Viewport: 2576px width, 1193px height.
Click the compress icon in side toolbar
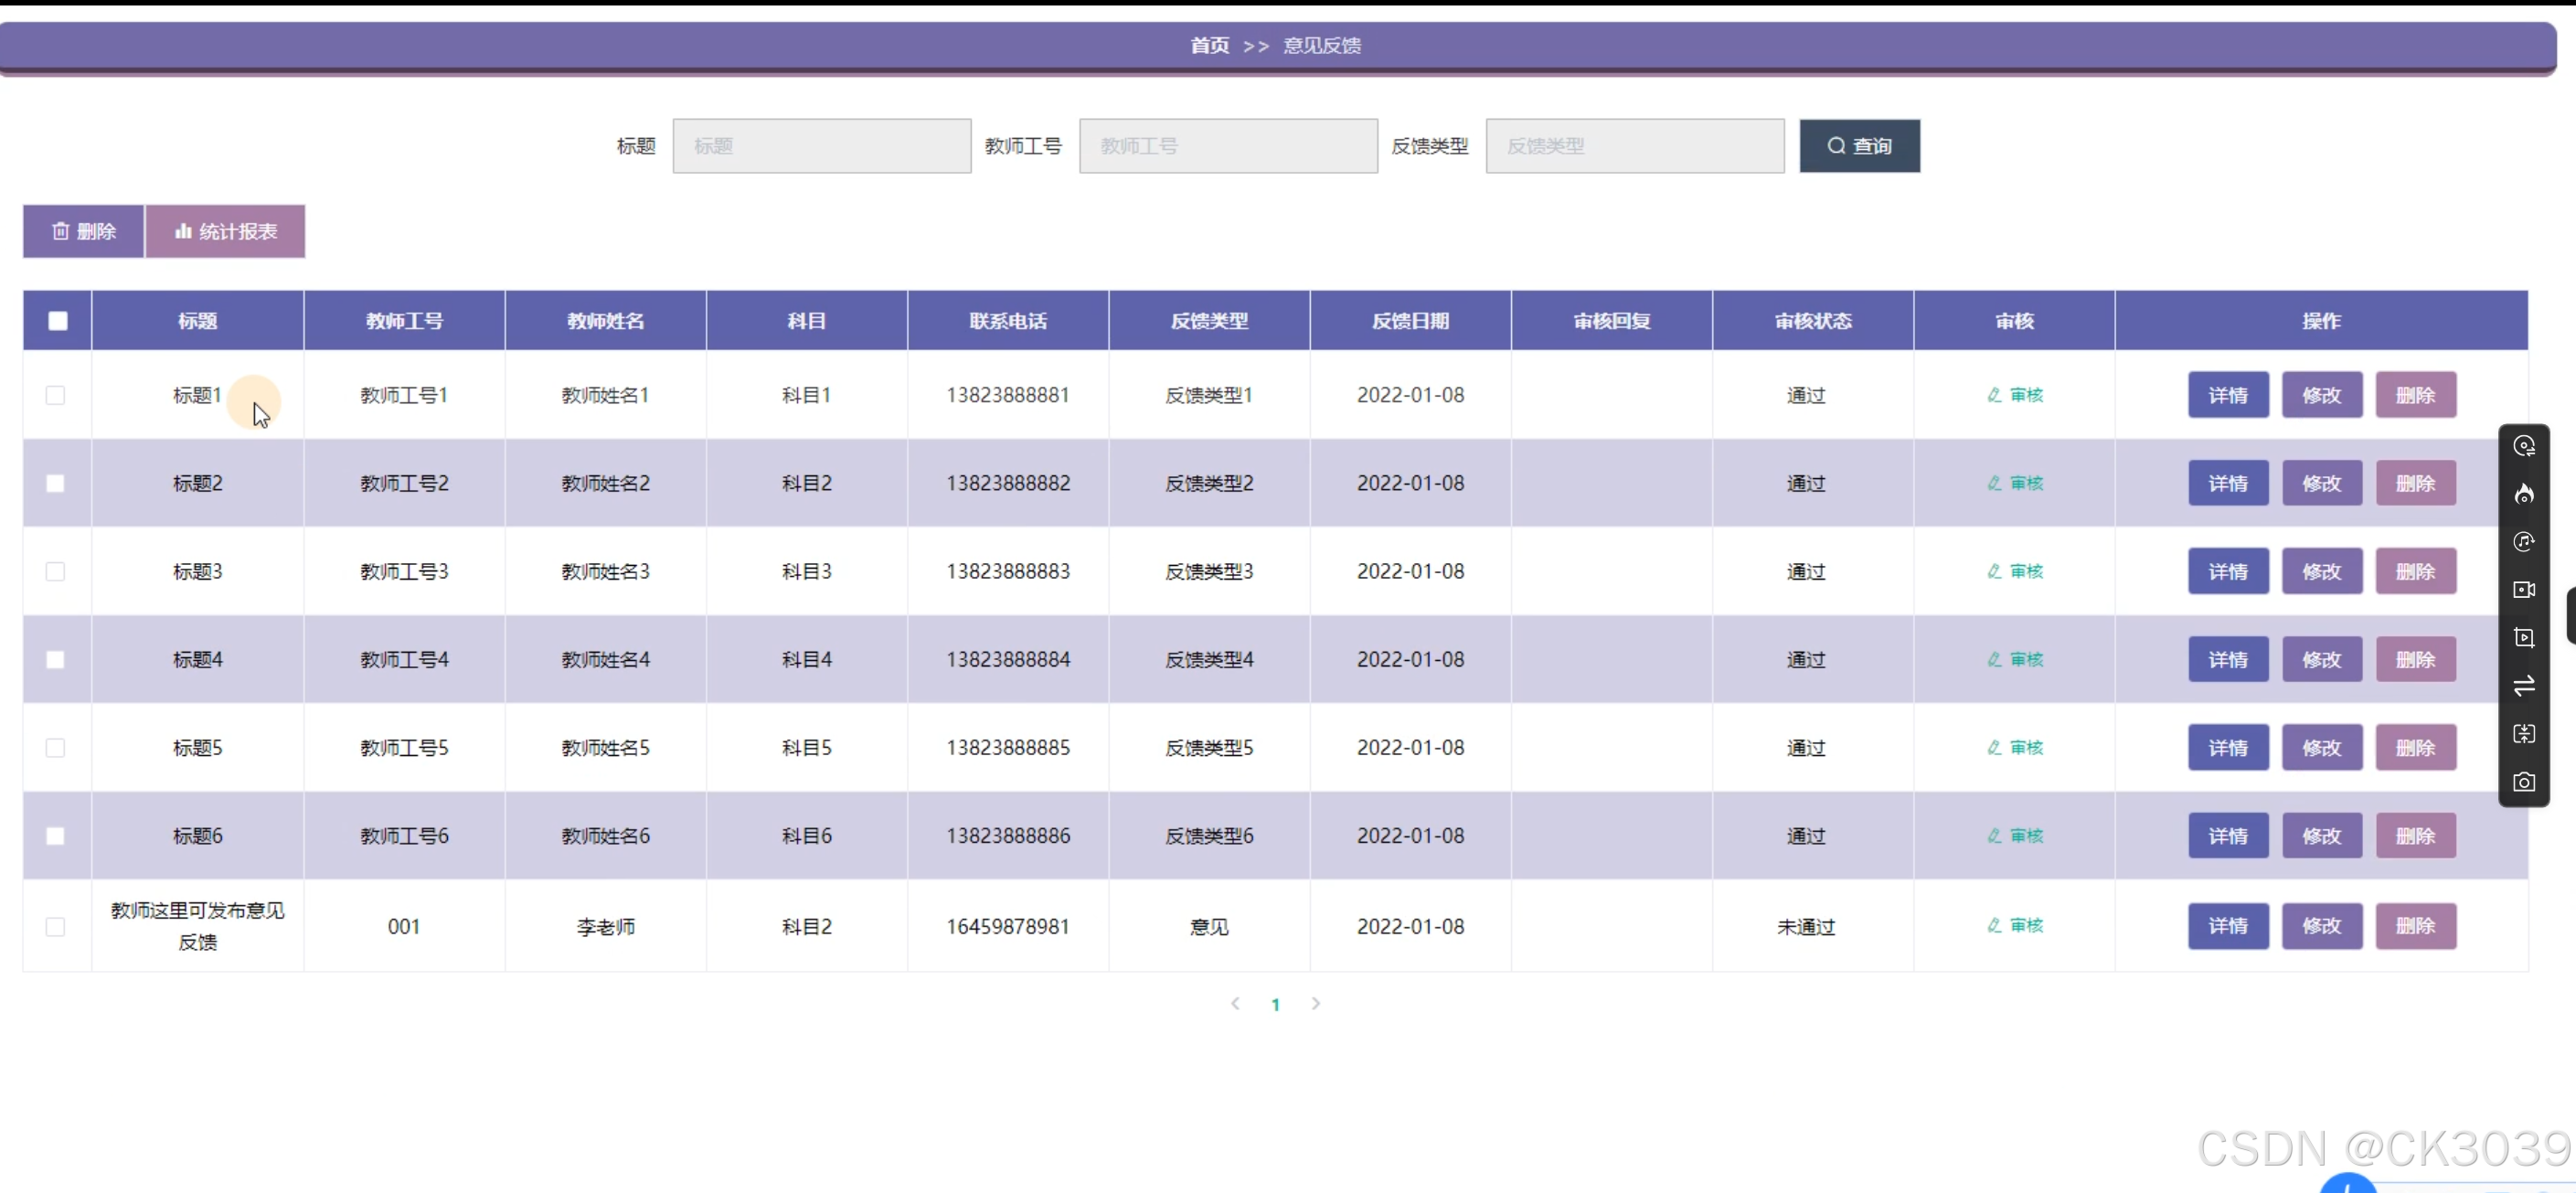point(2523,734)
